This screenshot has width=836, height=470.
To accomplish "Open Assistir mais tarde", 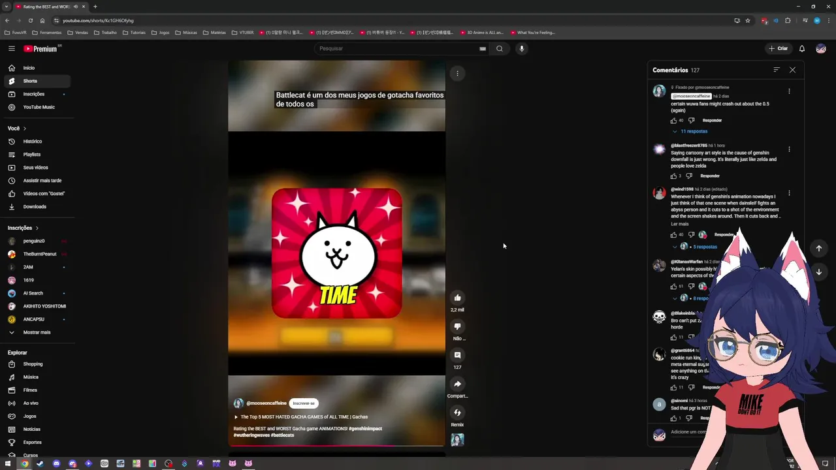I will pyautogui.click(x=38, y=181).
